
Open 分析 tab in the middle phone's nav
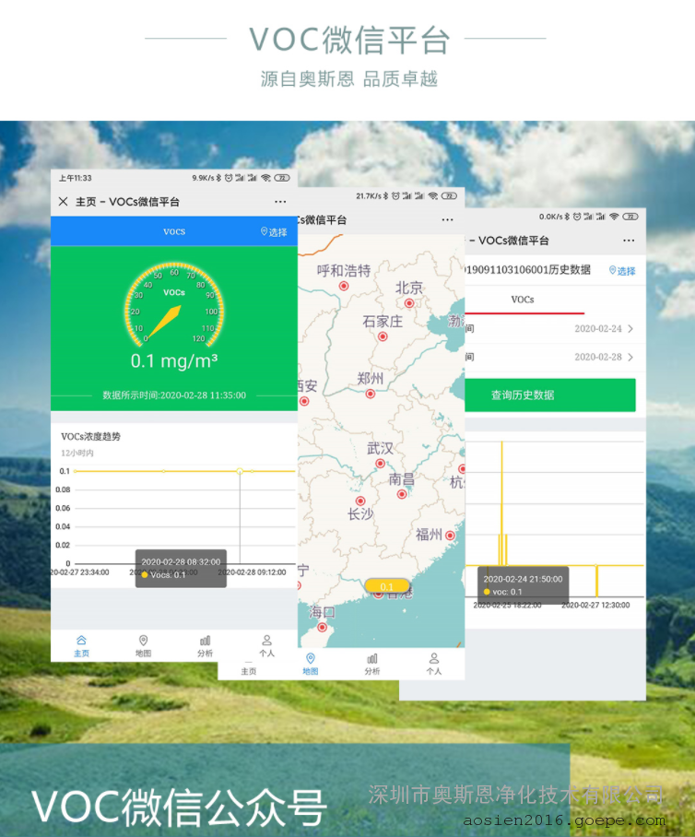[371, 664]
